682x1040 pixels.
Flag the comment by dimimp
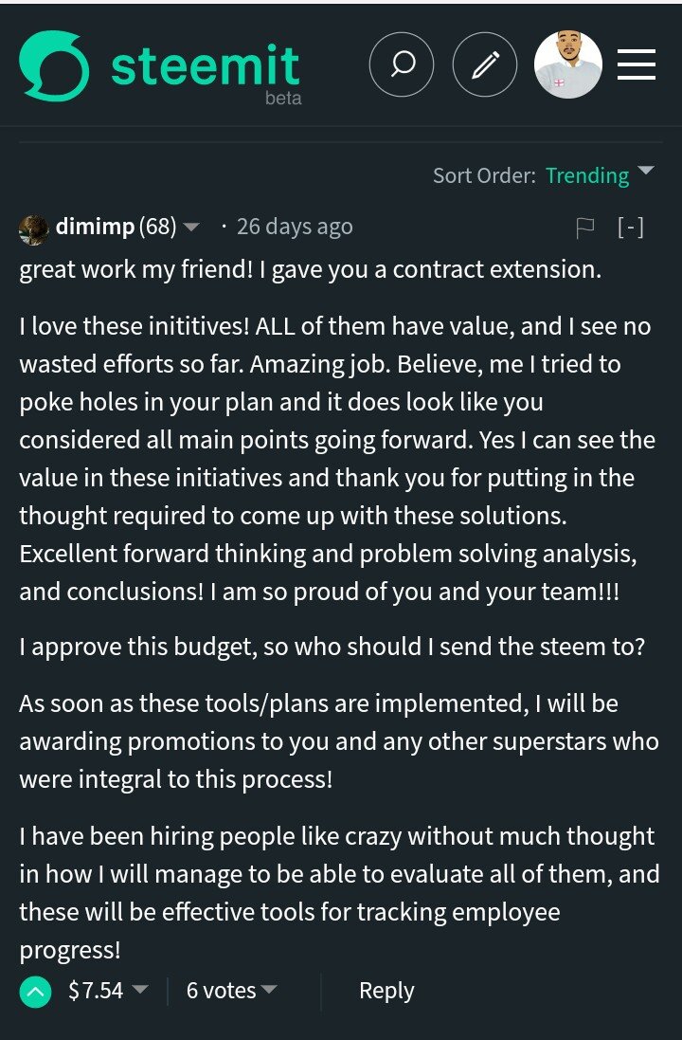585,228
